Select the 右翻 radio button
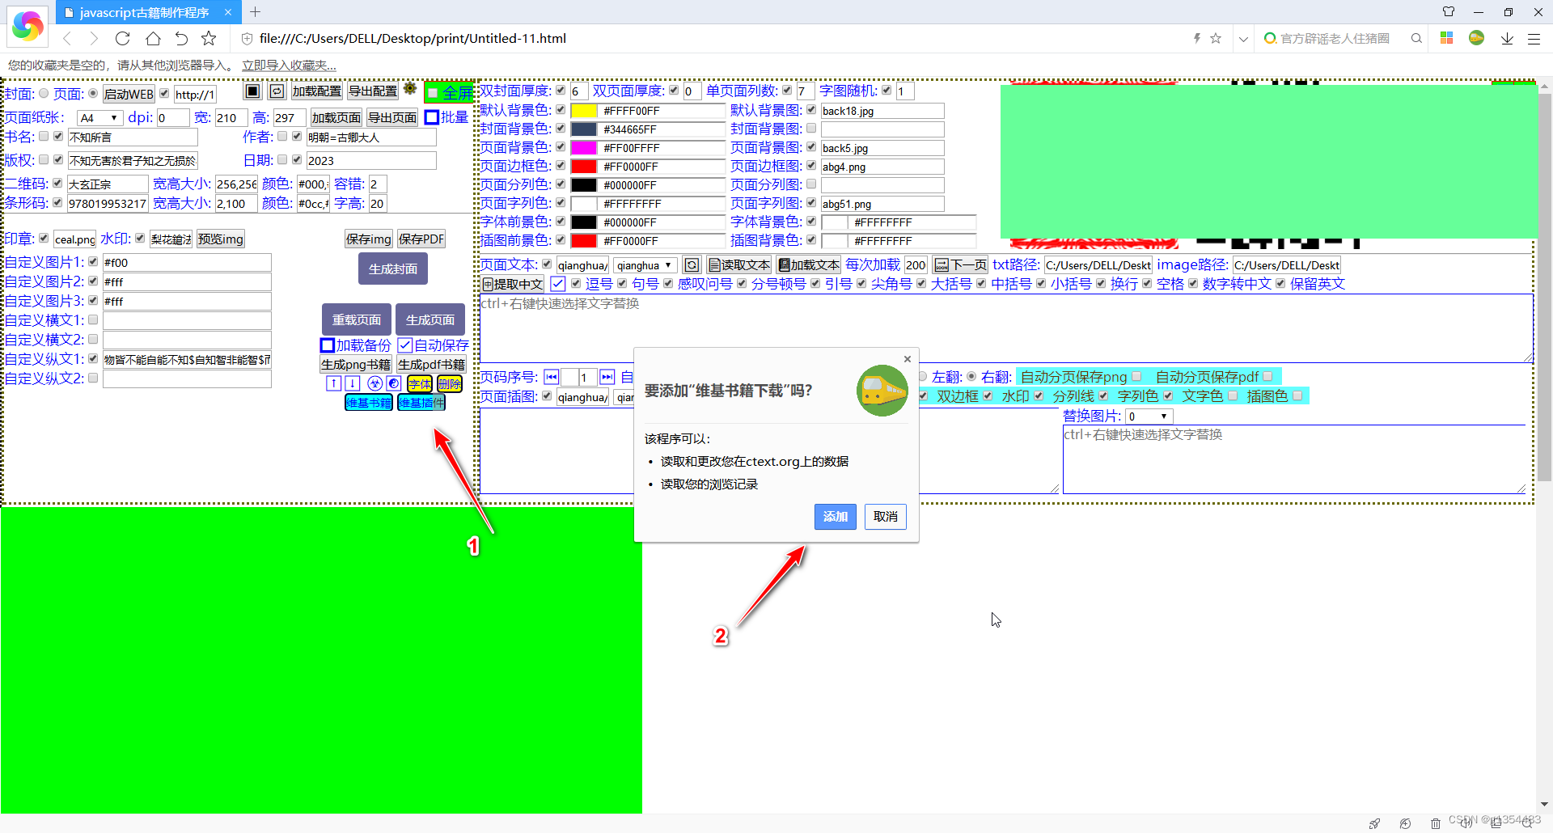1553x833 pixels. click(x=971, y=377)
